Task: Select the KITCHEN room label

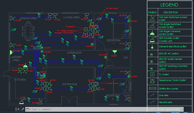Action: point(20,80)
